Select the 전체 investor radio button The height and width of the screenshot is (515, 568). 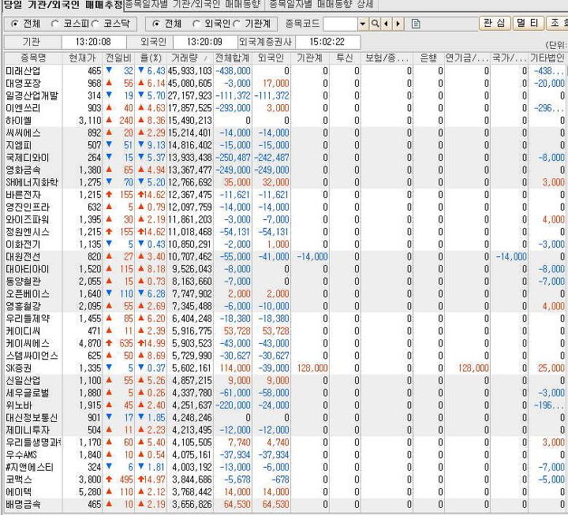pyautogui.click(x=155, y=24)
